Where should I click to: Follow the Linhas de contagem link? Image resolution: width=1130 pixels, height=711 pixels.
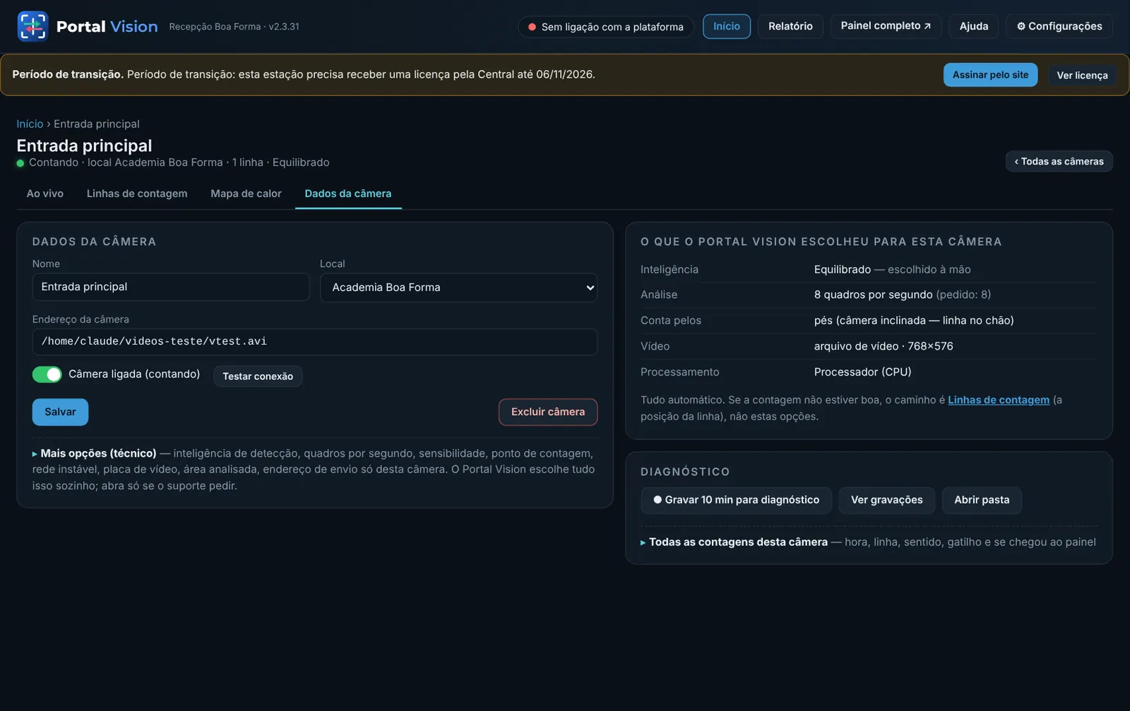click(x=999, y=400)
